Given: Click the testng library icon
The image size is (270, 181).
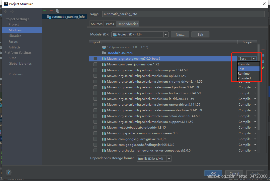Looking at the screenshot, I should (104, 59).
